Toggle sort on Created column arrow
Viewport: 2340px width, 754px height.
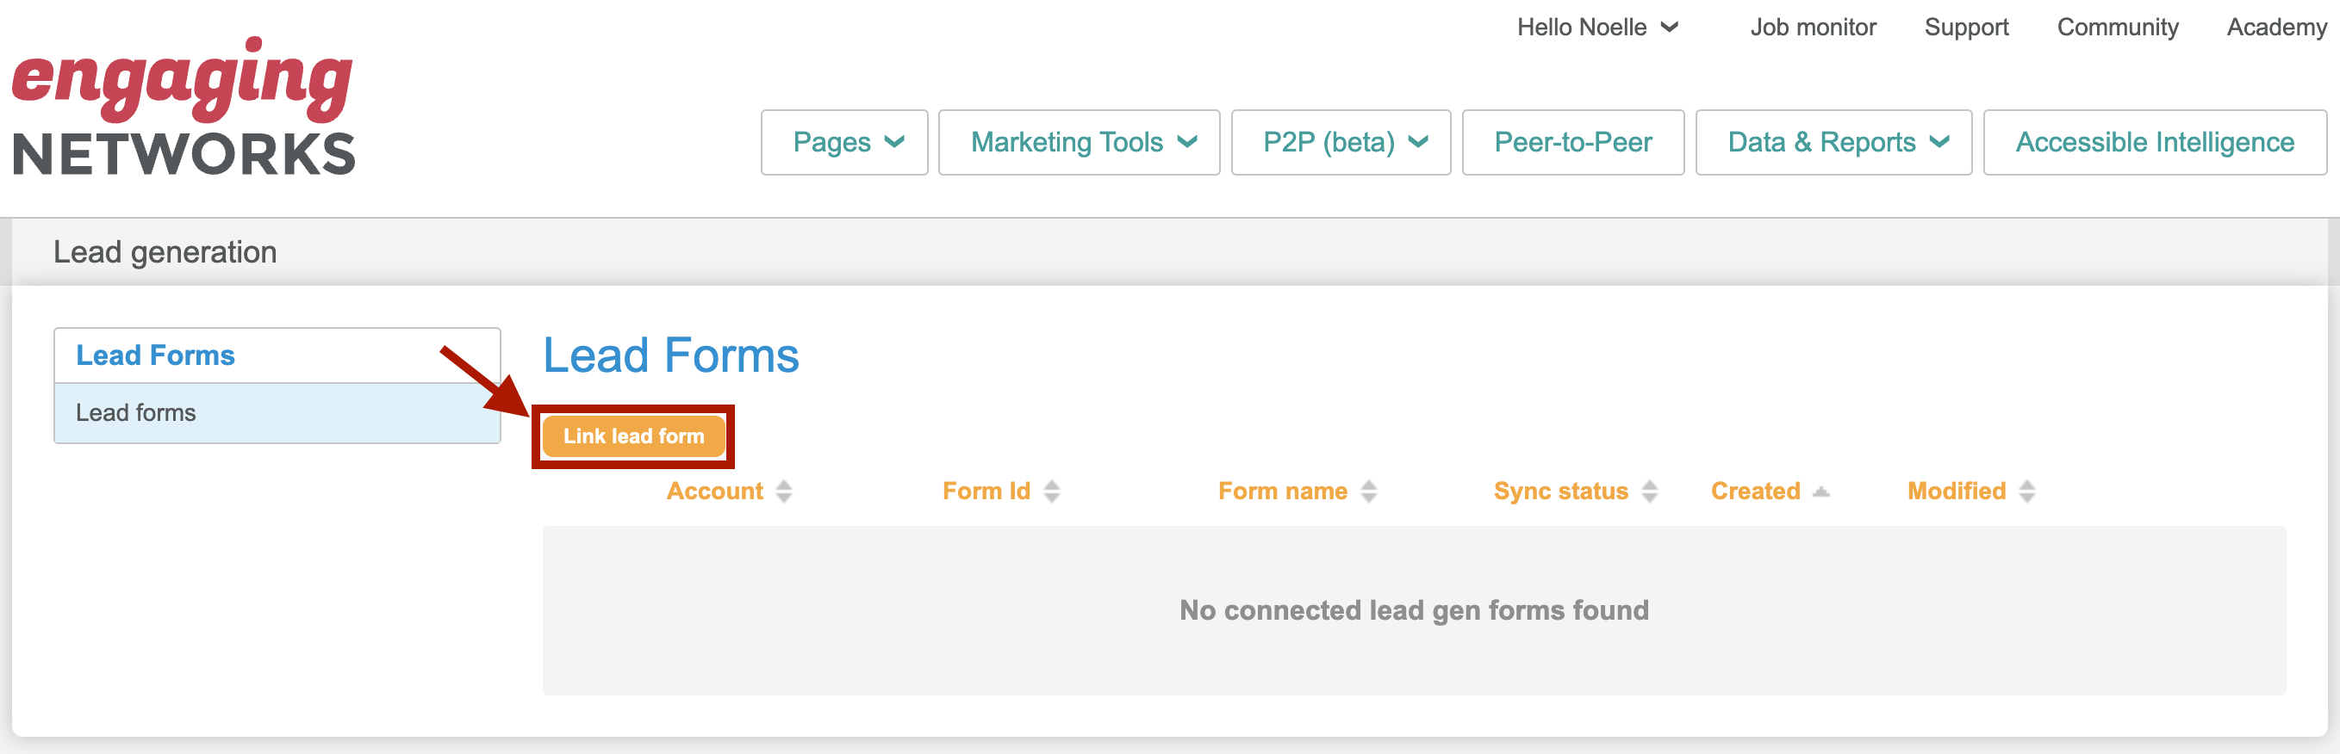click(1820, 491)
